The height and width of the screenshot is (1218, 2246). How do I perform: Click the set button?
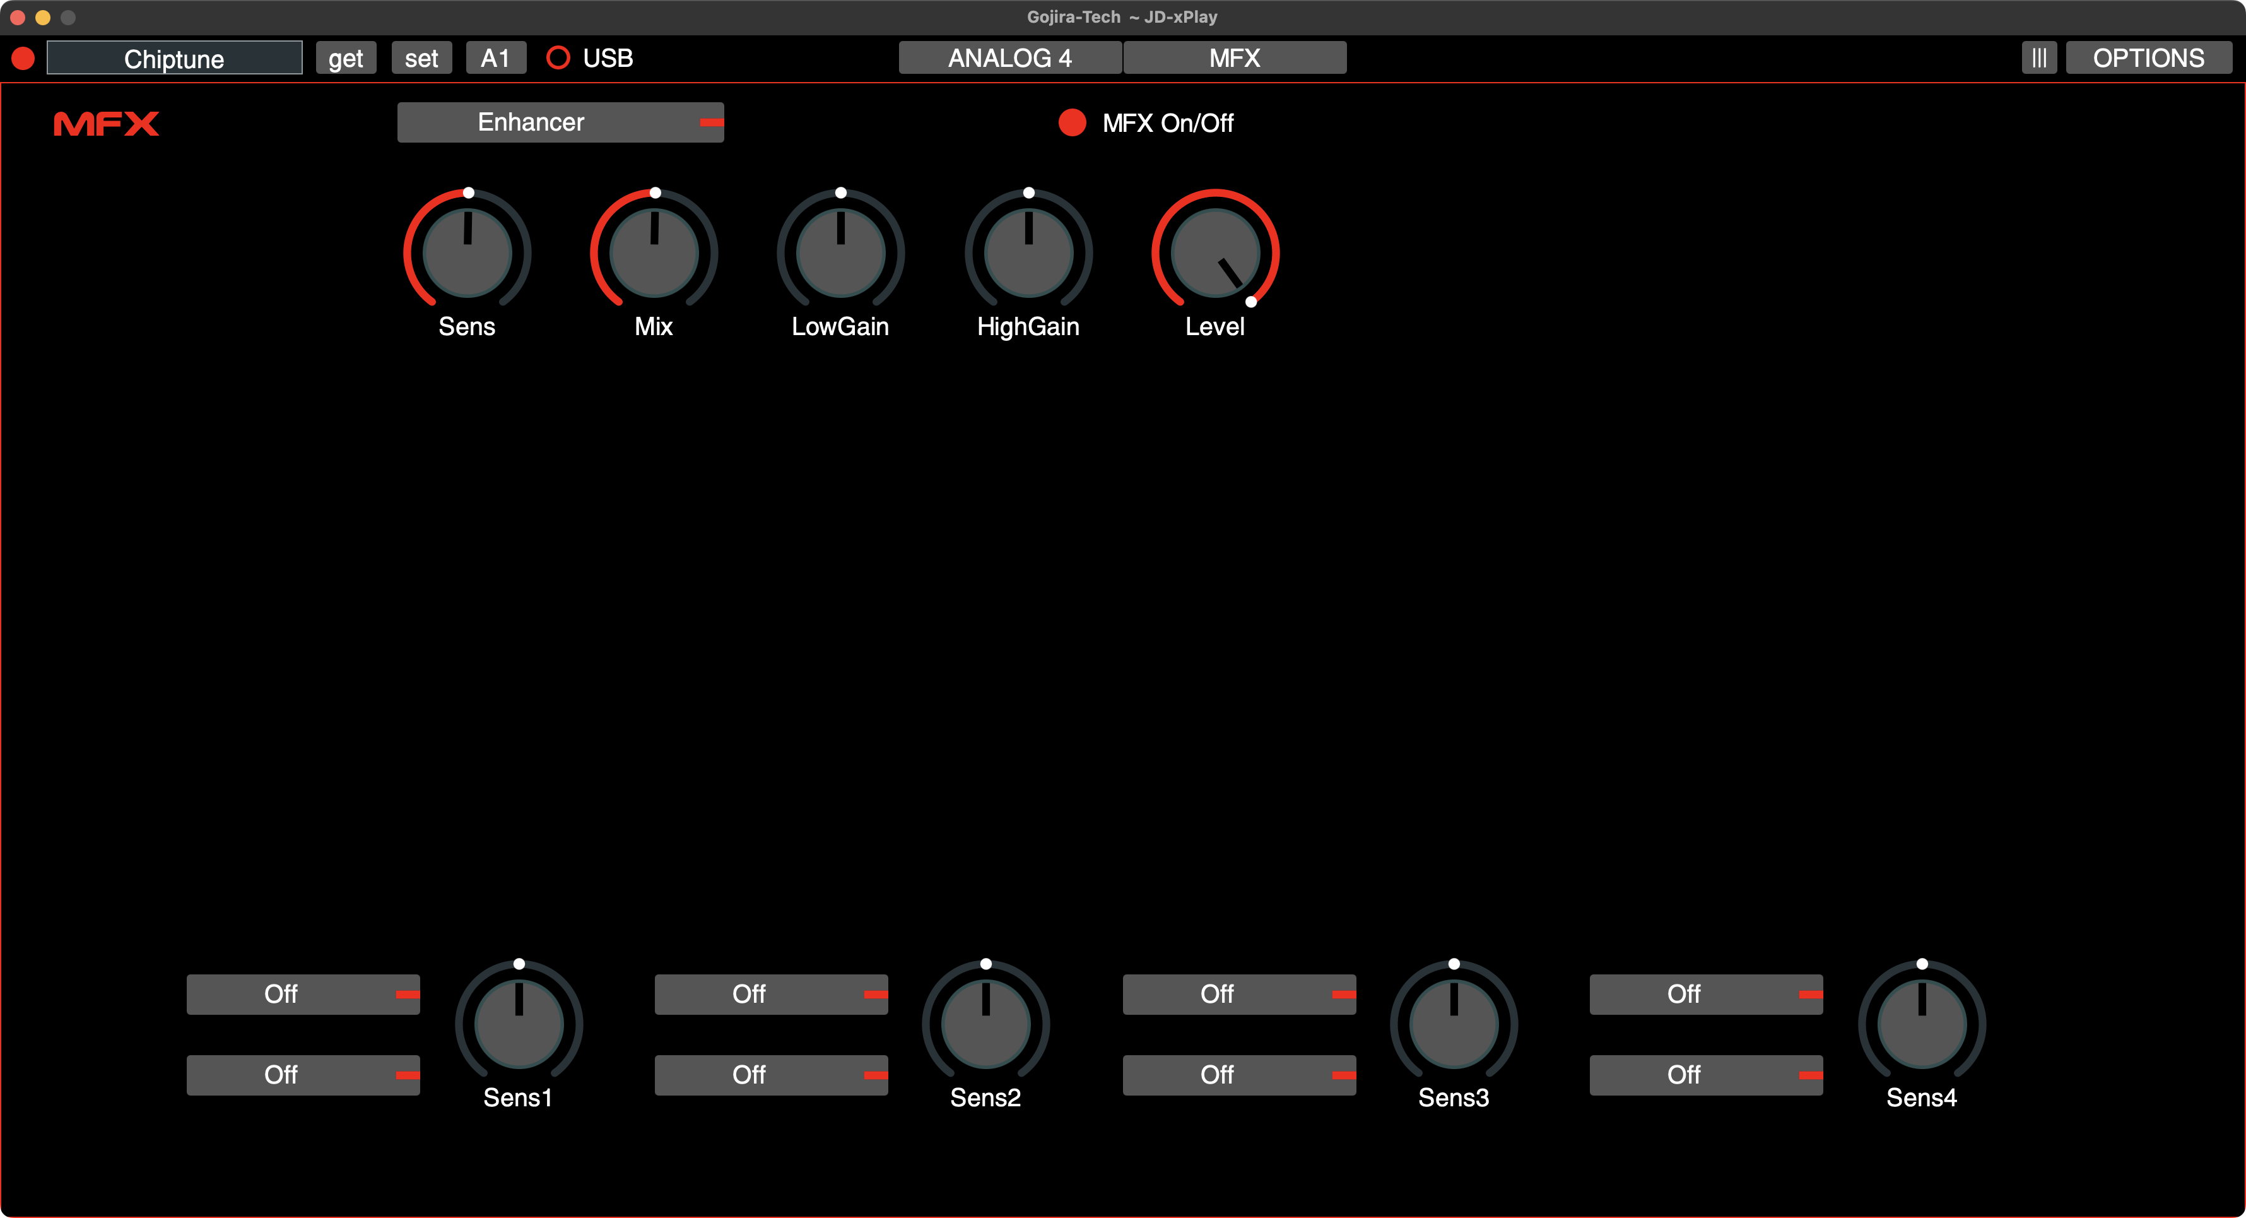point(422,59)
